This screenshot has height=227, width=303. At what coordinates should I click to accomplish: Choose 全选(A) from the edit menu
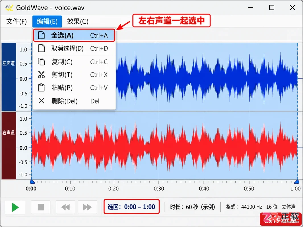click(x=74, y=35)
